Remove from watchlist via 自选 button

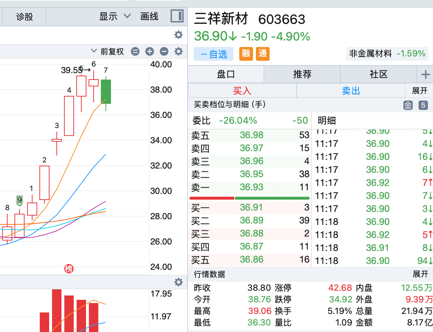(x=214, y=54)
